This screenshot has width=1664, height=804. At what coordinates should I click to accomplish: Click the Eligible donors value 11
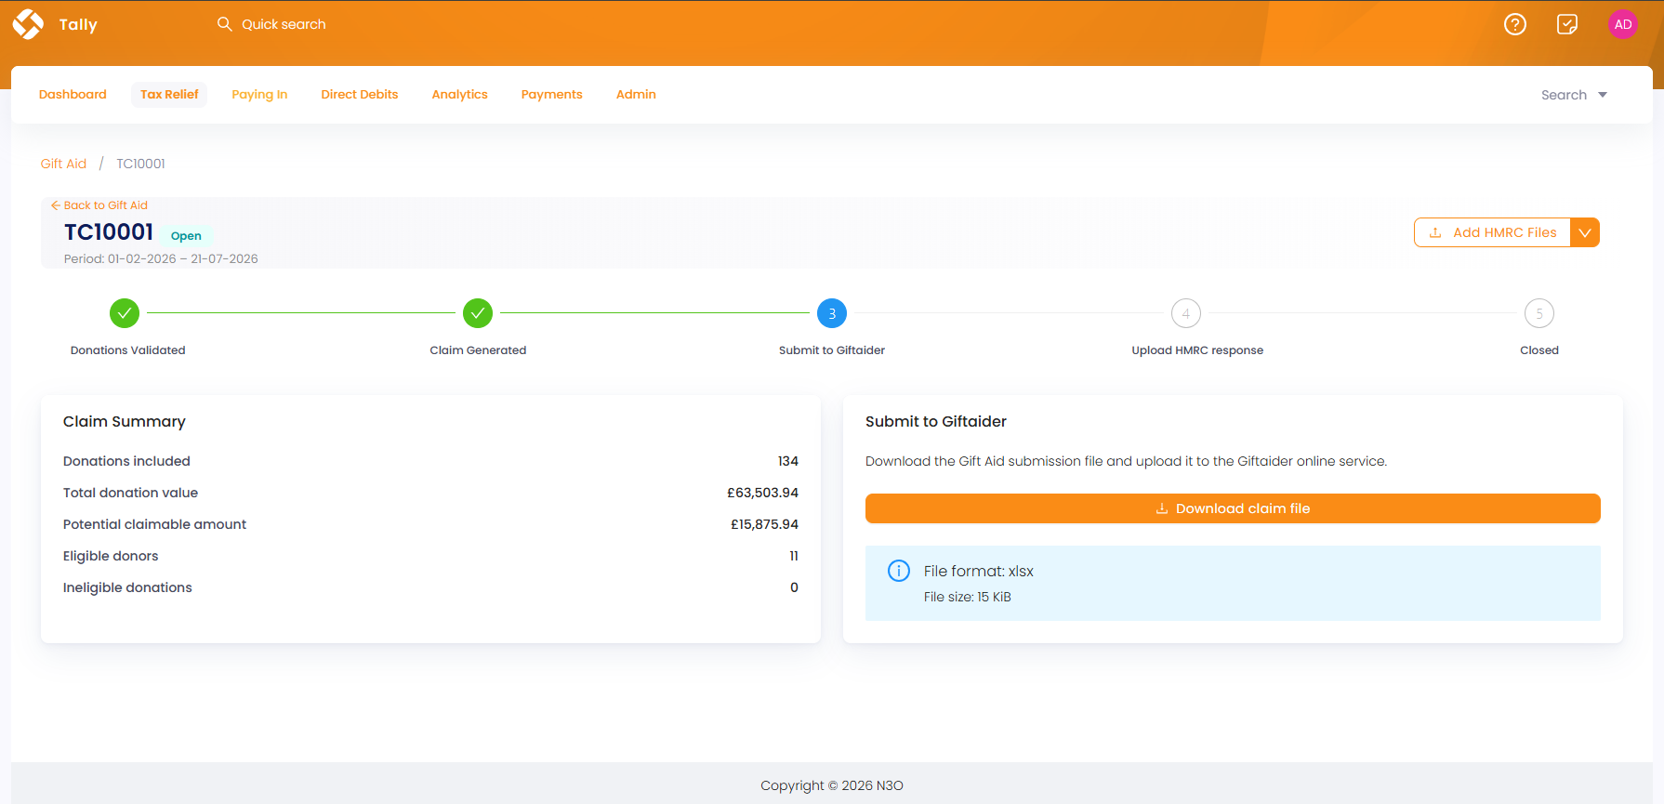[x=794, y=556]
